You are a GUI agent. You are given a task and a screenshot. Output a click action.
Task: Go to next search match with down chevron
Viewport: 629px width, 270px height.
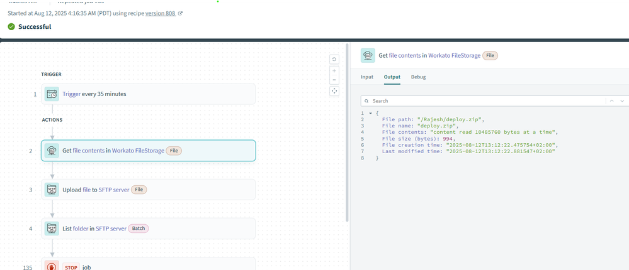(x=622, y=101)
